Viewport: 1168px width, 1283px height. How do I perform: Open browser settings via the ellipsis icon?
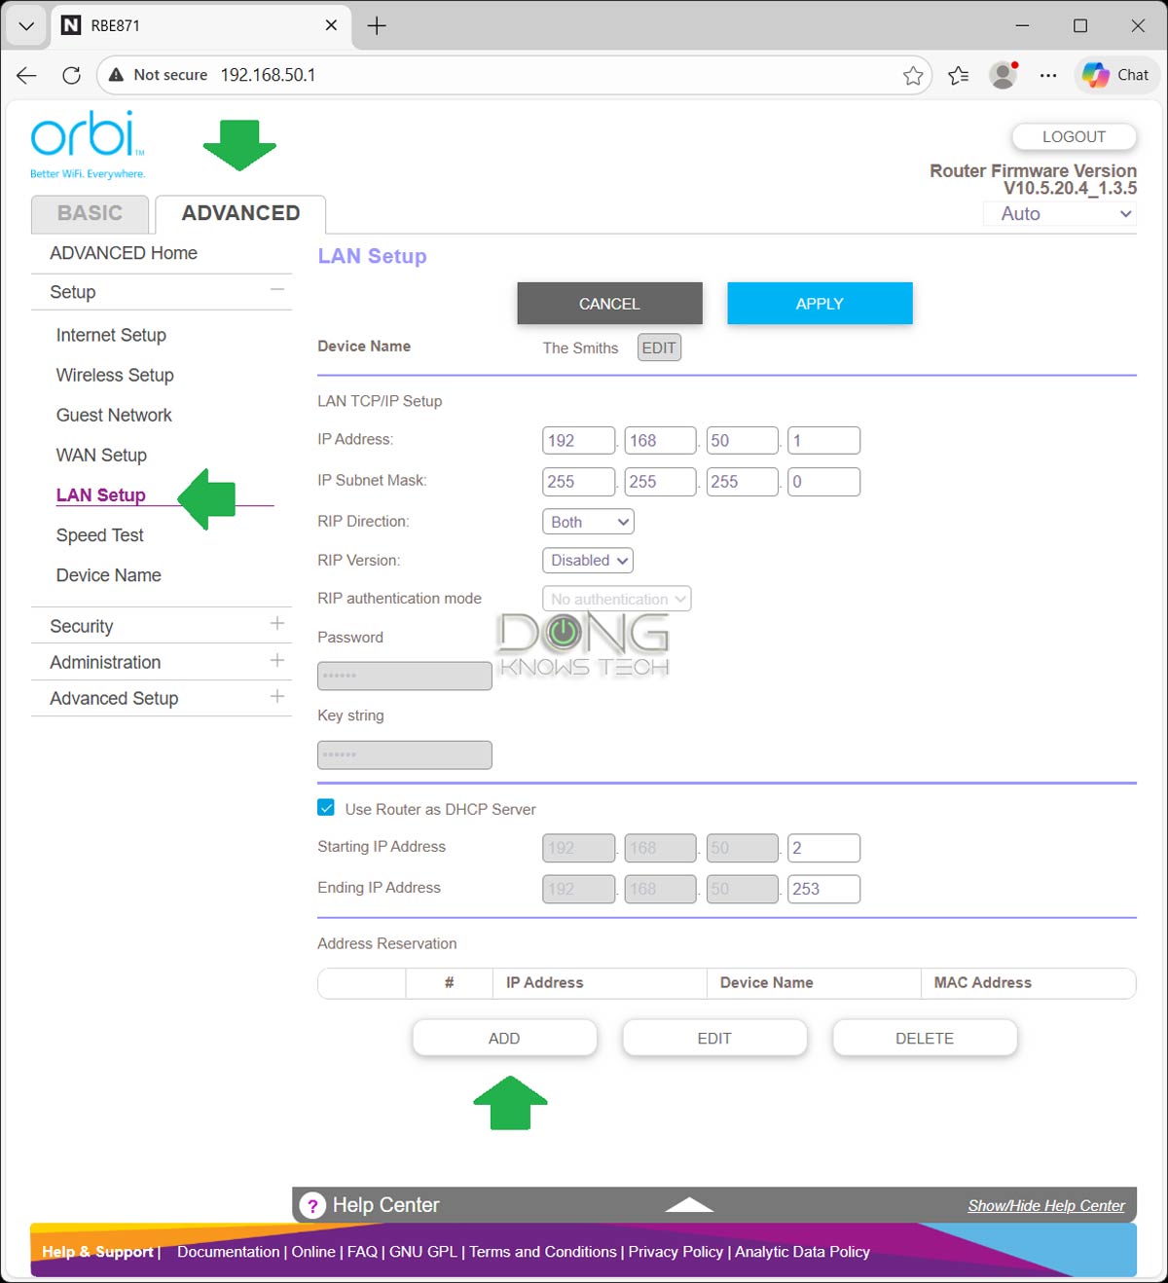coord(1048,75)
